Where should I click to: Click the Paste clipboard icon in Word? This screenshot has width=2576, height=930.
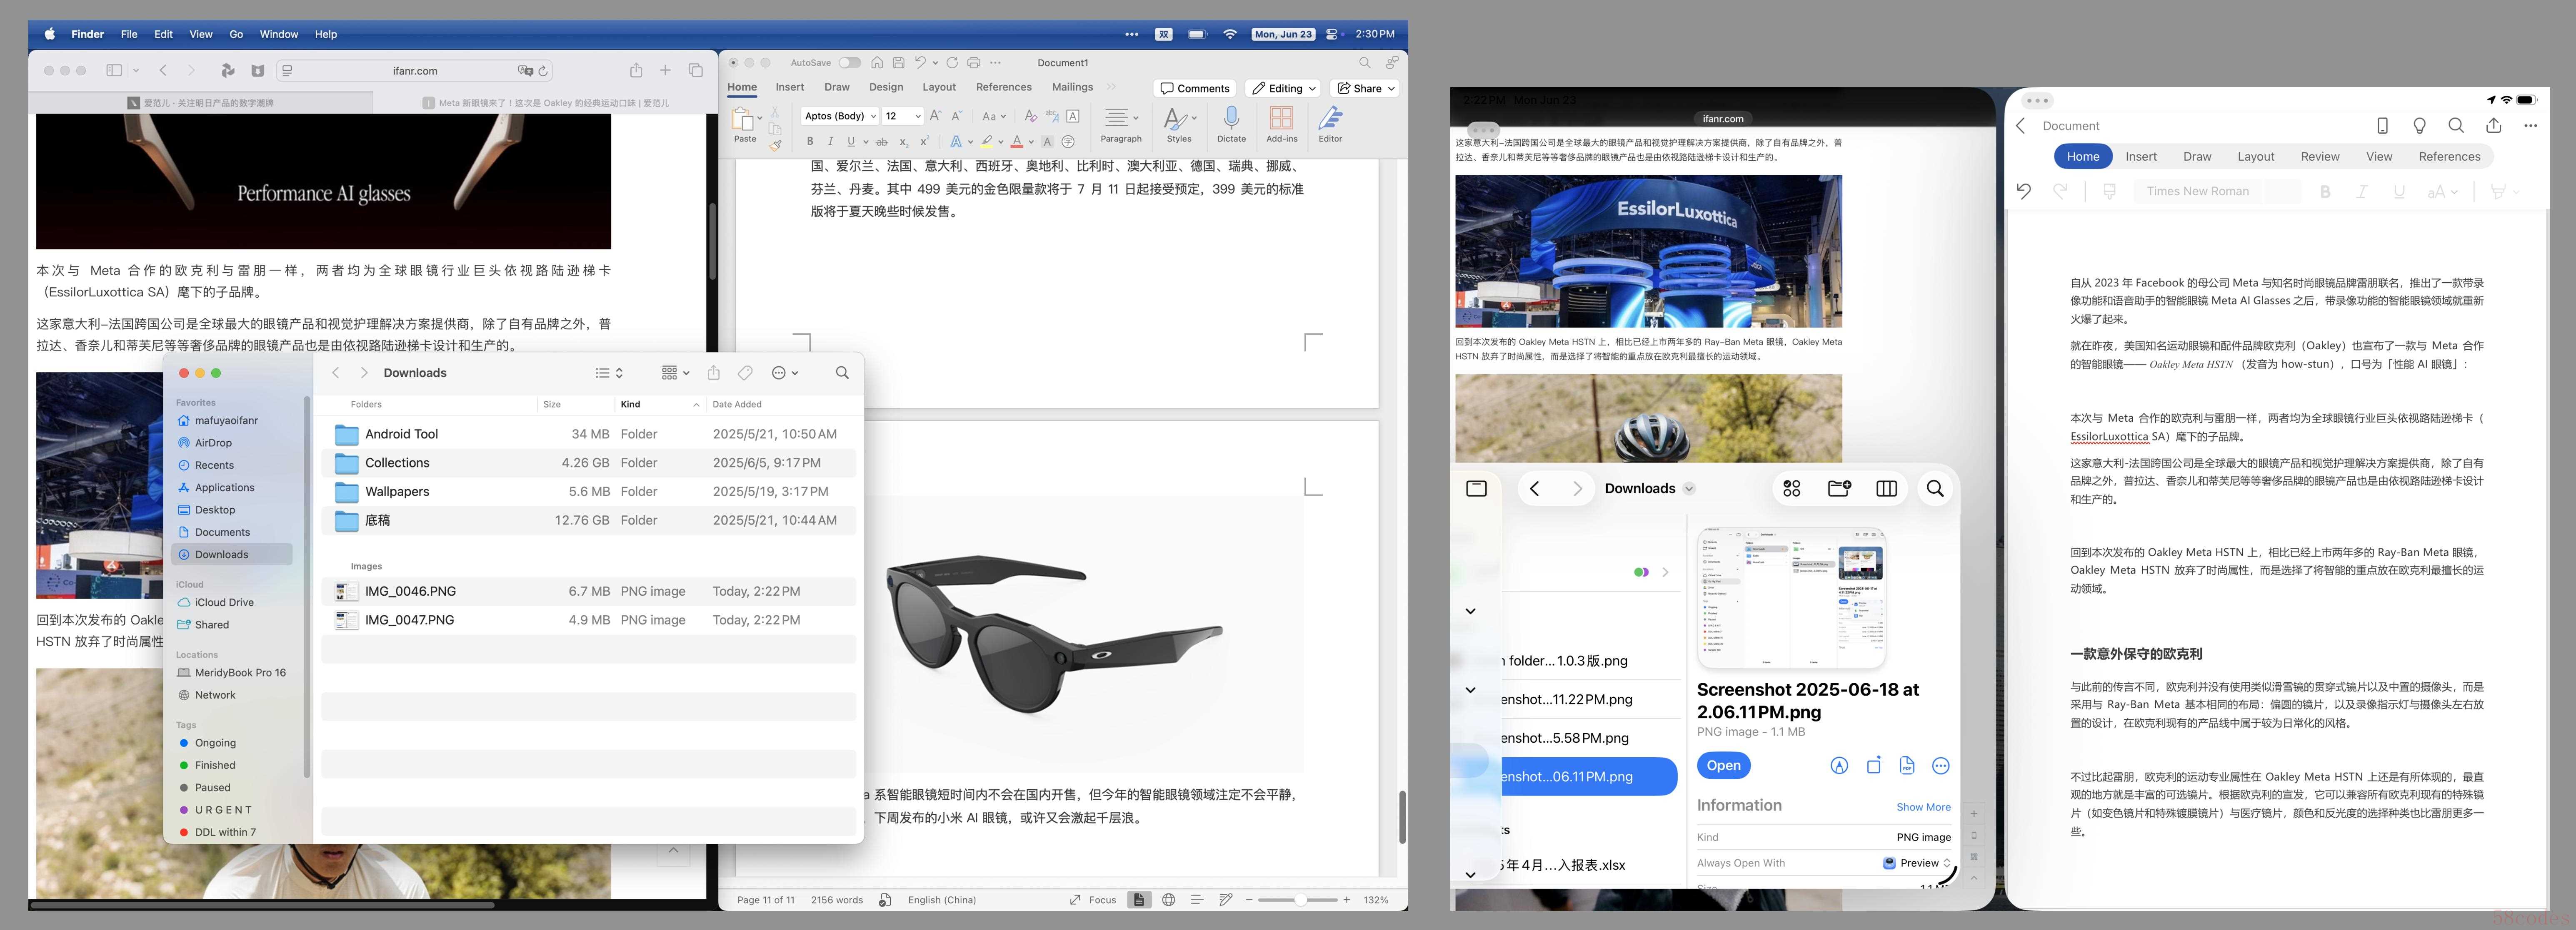(x=743, y=120)
